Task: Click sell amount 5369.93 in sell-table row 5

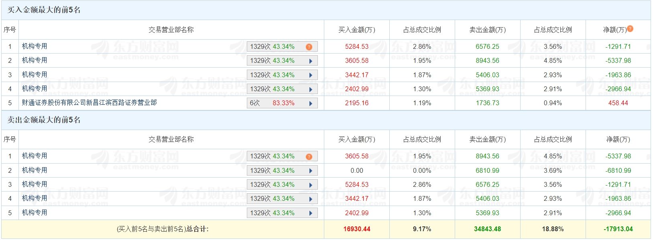Action: [x=488, y=213]
